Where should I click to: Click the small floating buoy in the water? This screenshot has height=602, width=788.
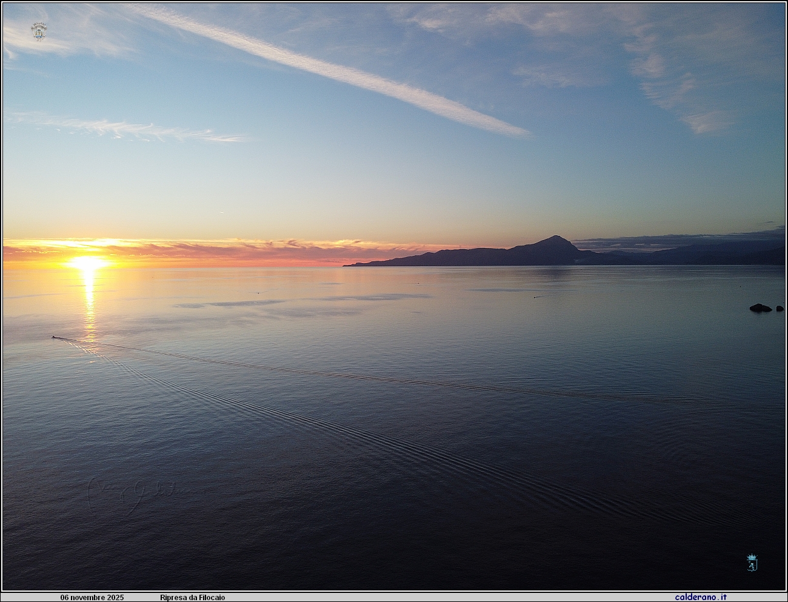[x=535, y=296]
